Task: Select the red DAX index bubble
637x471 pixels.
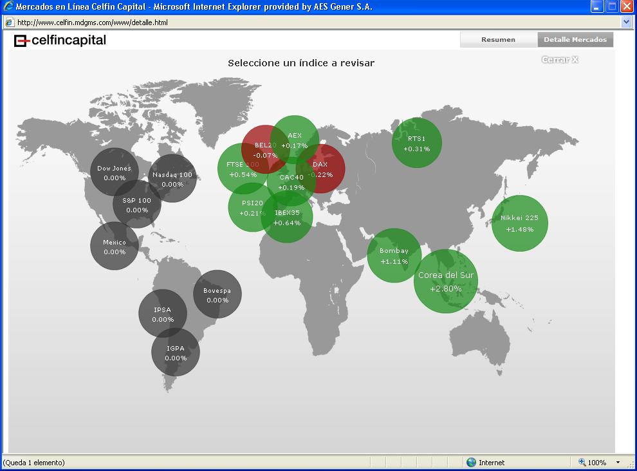Action: pyautogui.click(x=328, y=169)
